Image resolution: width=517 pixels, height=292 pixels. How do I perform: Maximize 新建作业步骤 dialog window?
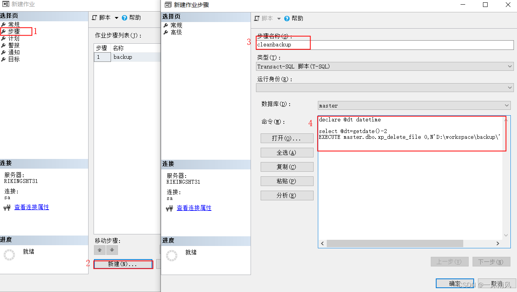click(x=485, y=5)
